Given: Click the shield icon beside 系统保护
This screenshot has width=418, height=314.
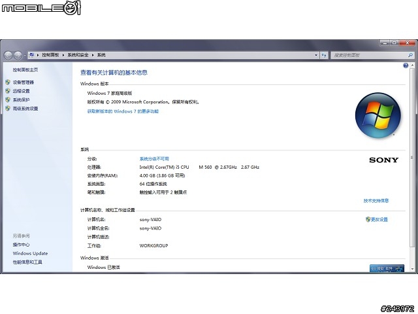Looking at the screenshot, I should 8,99.
